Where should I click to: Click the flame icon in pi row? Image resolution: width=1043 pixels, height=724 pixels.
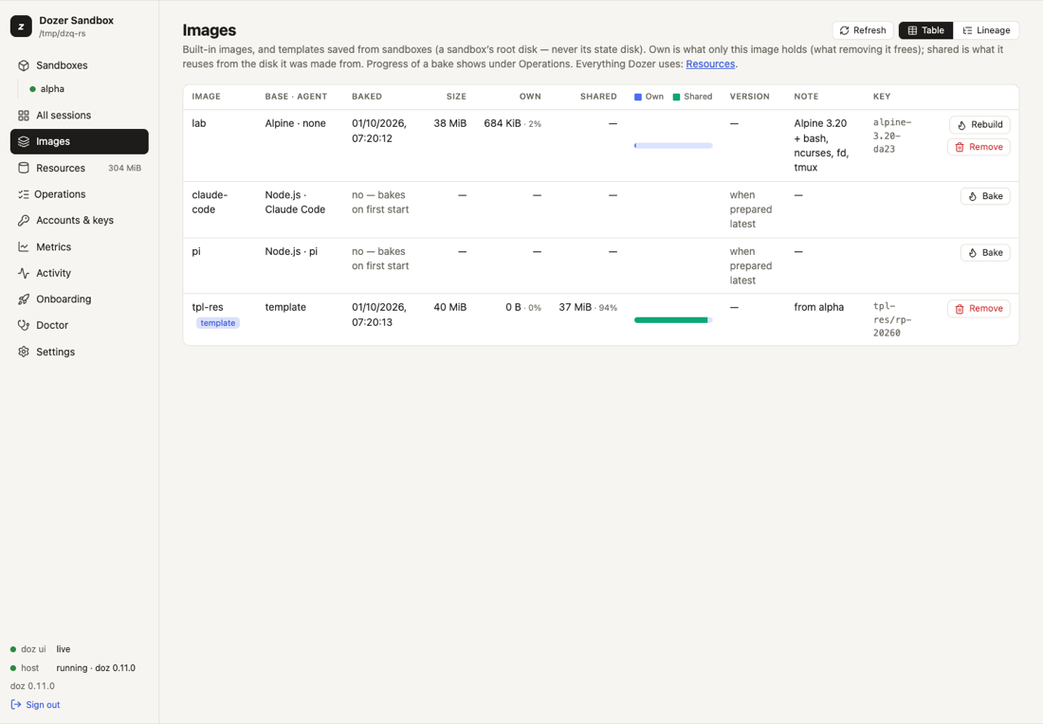973,253
